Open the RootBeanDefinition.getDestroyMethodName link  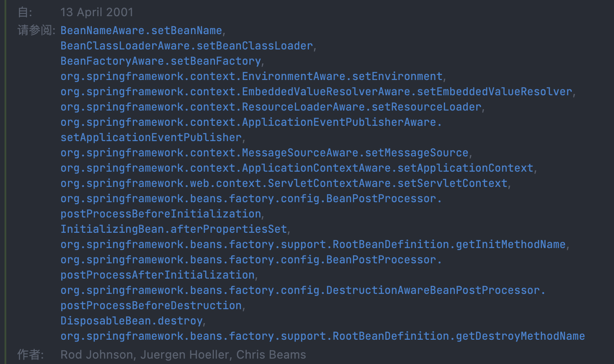point(322,336)
